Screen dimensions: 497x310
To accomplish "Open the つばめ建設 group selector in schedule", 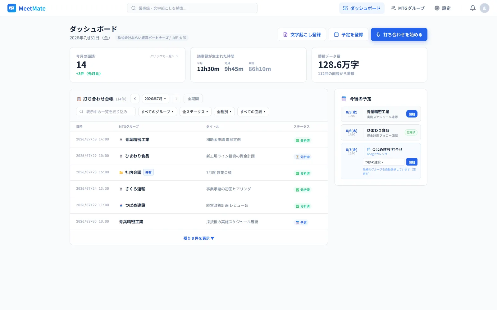I will click(384, 162).
